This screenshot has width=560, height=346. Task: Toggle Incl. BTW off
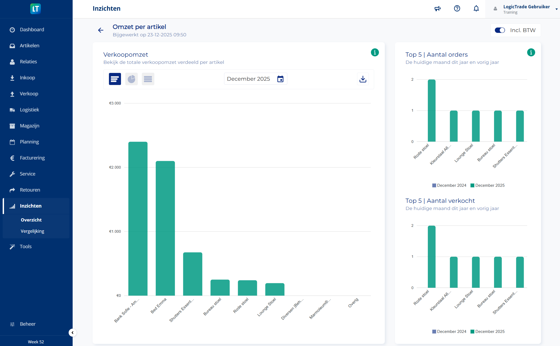(x=500, y=30)
